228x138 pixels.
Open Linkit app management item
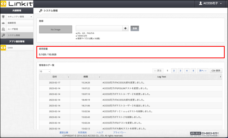coord(17,47)
